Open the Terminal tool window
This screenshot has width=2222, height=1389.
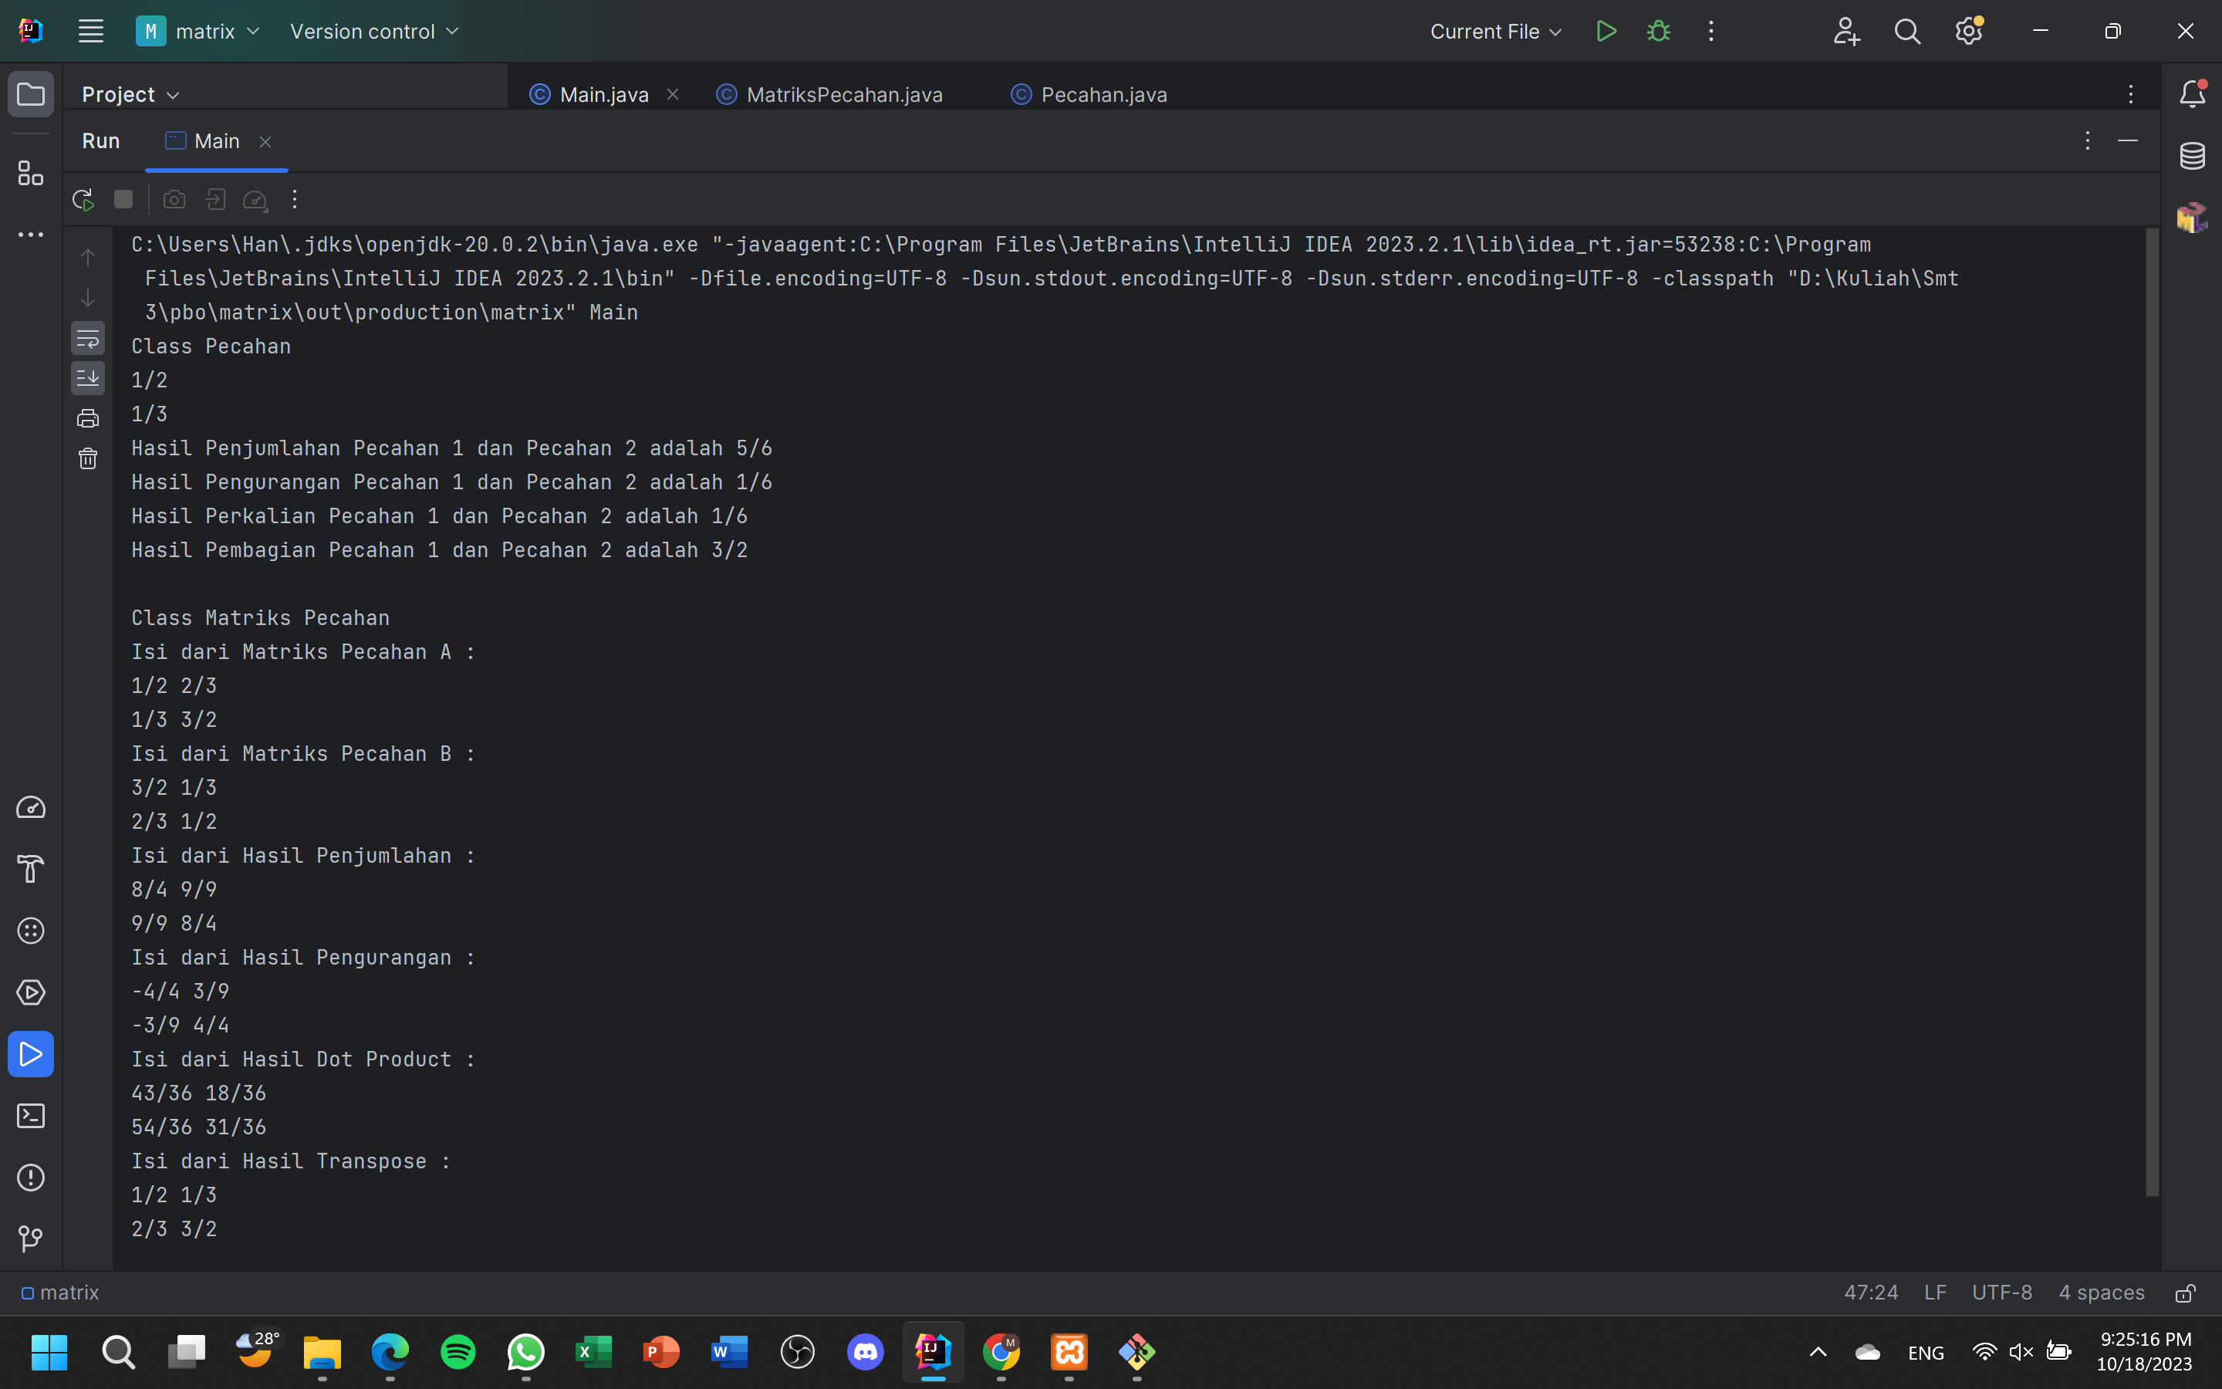[x=30, y=1115]
